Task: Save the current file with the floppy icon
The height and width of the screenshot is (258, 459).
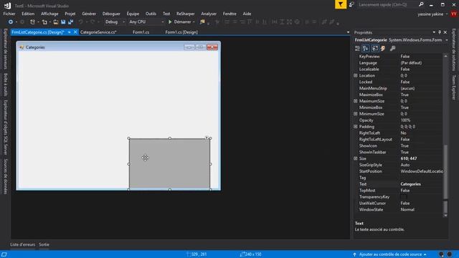Action: click(63, 22)
